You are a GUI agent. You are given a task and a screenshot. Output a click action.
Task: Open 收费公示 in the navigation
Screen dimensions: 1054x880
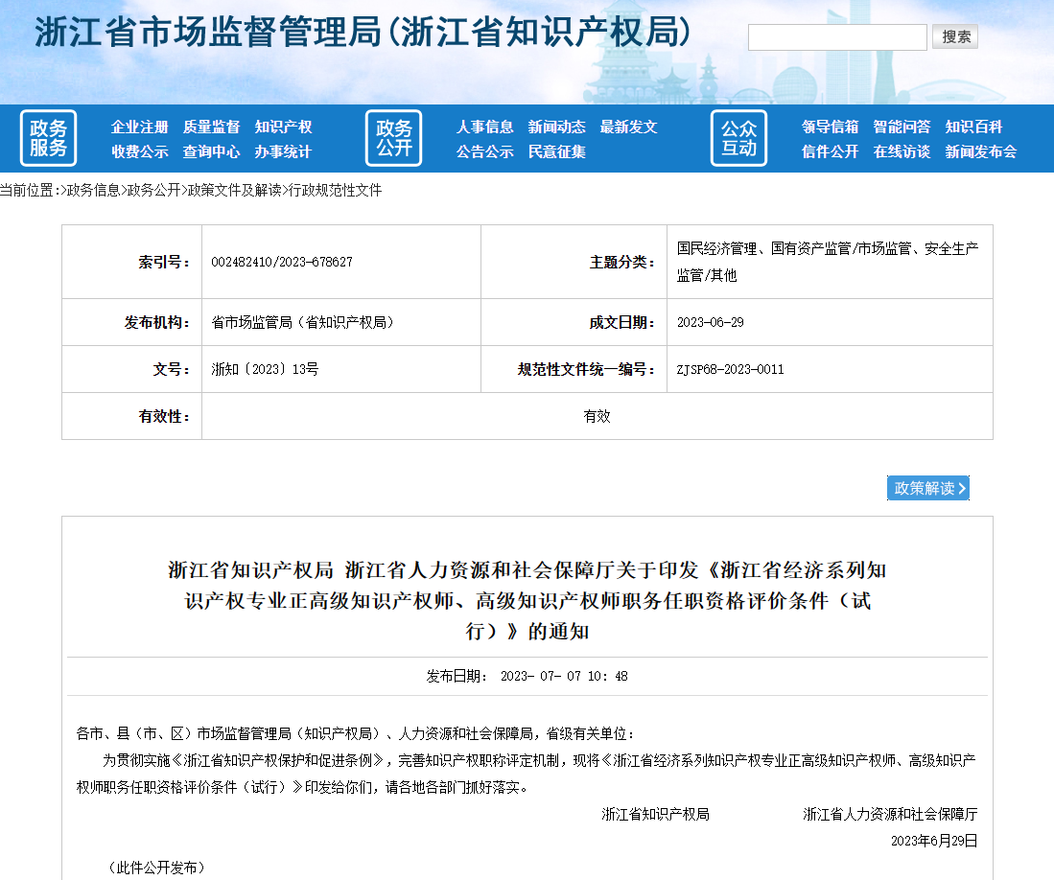139,151
